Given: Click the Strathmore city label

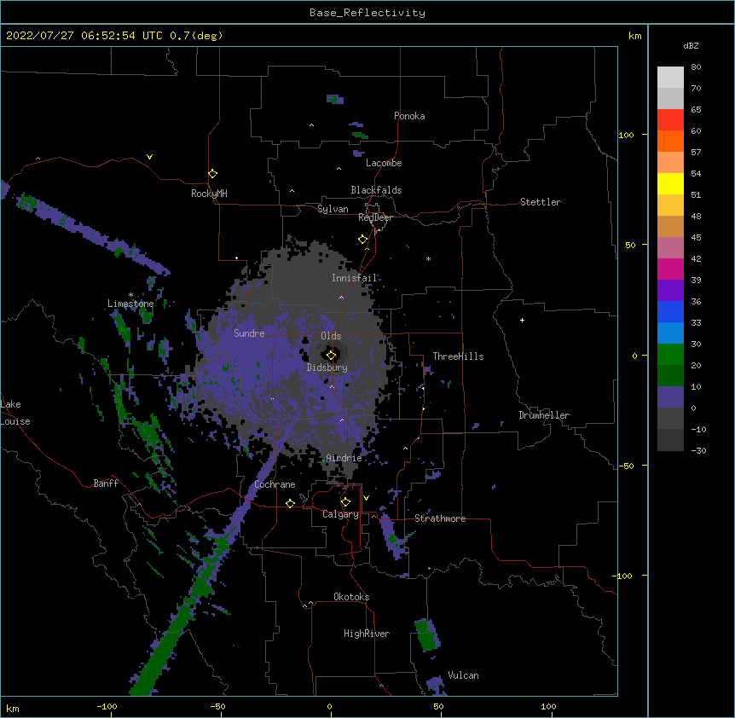Looking at the screenshot, I should coord(440,518).
